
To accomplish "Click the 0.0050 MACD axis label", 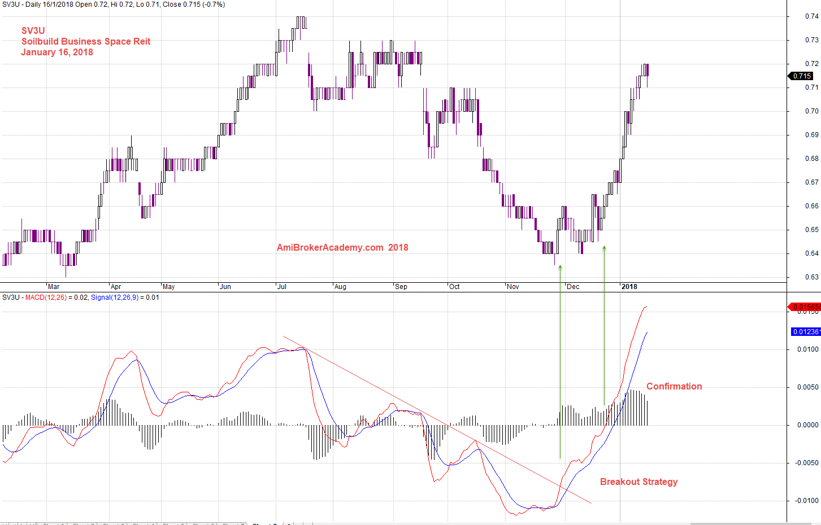I will tap(807, 387).
